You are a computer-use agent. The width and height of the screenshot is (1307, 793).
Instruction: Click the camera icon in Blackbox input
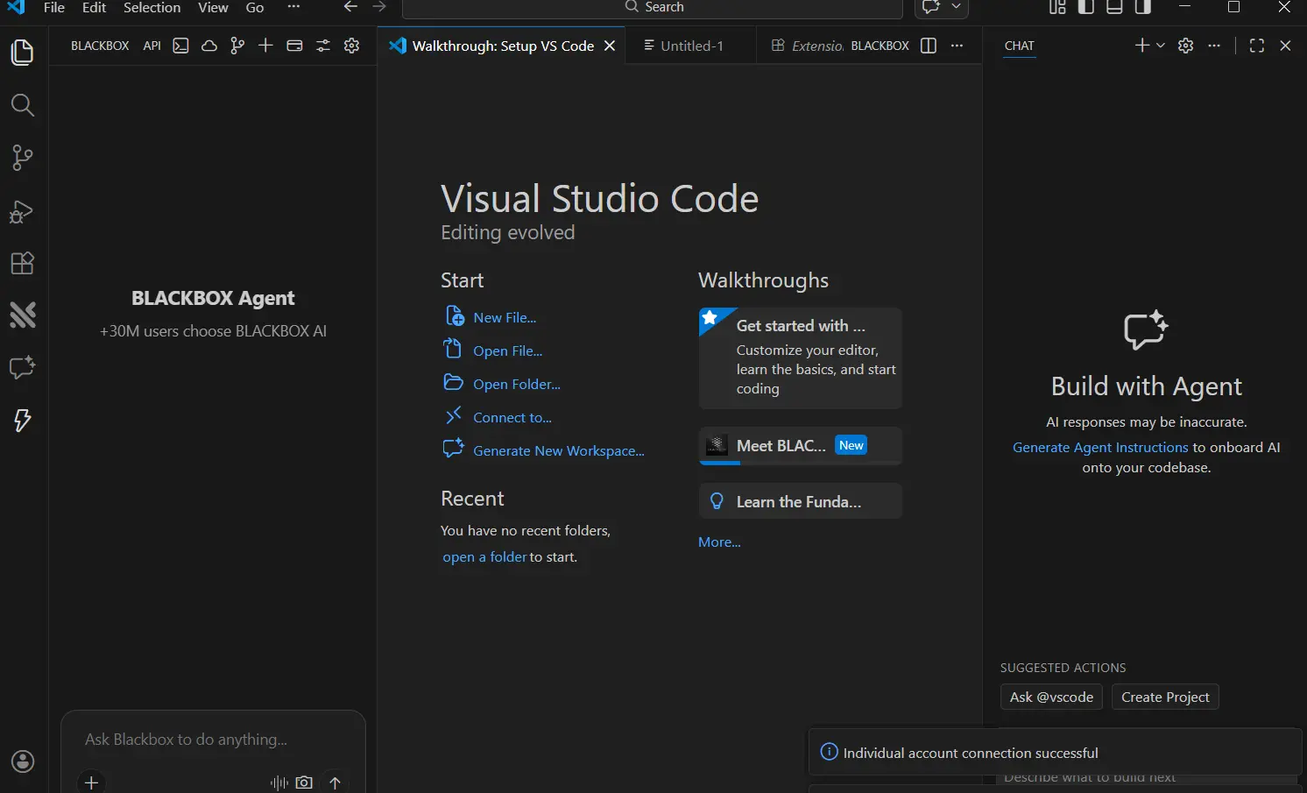pos(304,782)
